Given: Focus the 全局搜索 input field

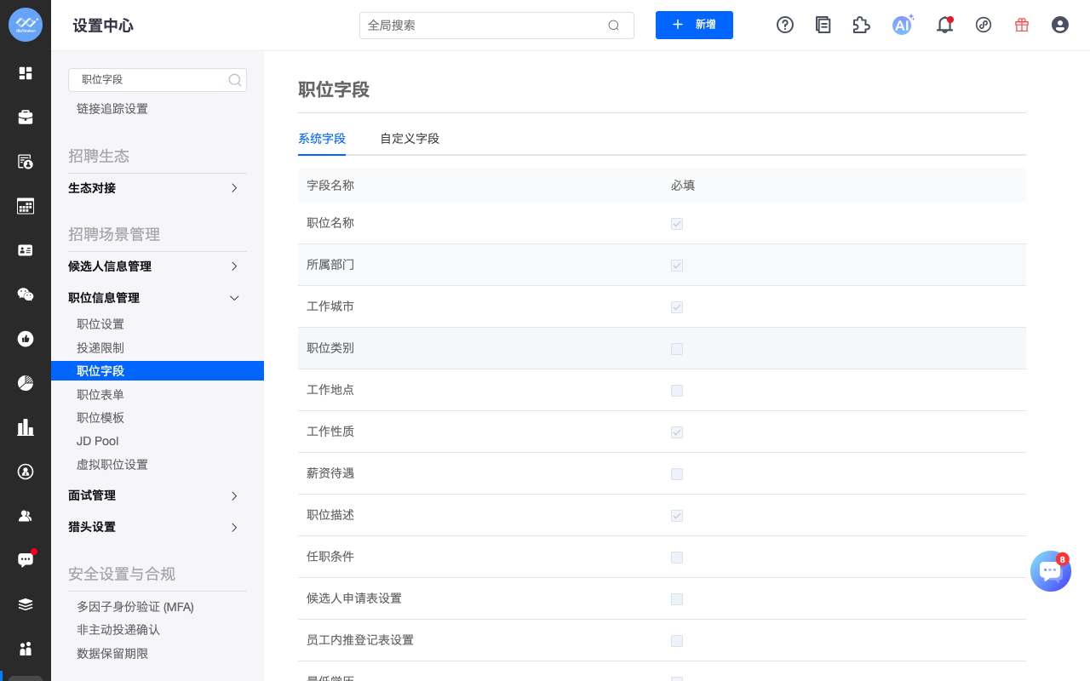Looking at the screenshot, I should pos(496,26).
